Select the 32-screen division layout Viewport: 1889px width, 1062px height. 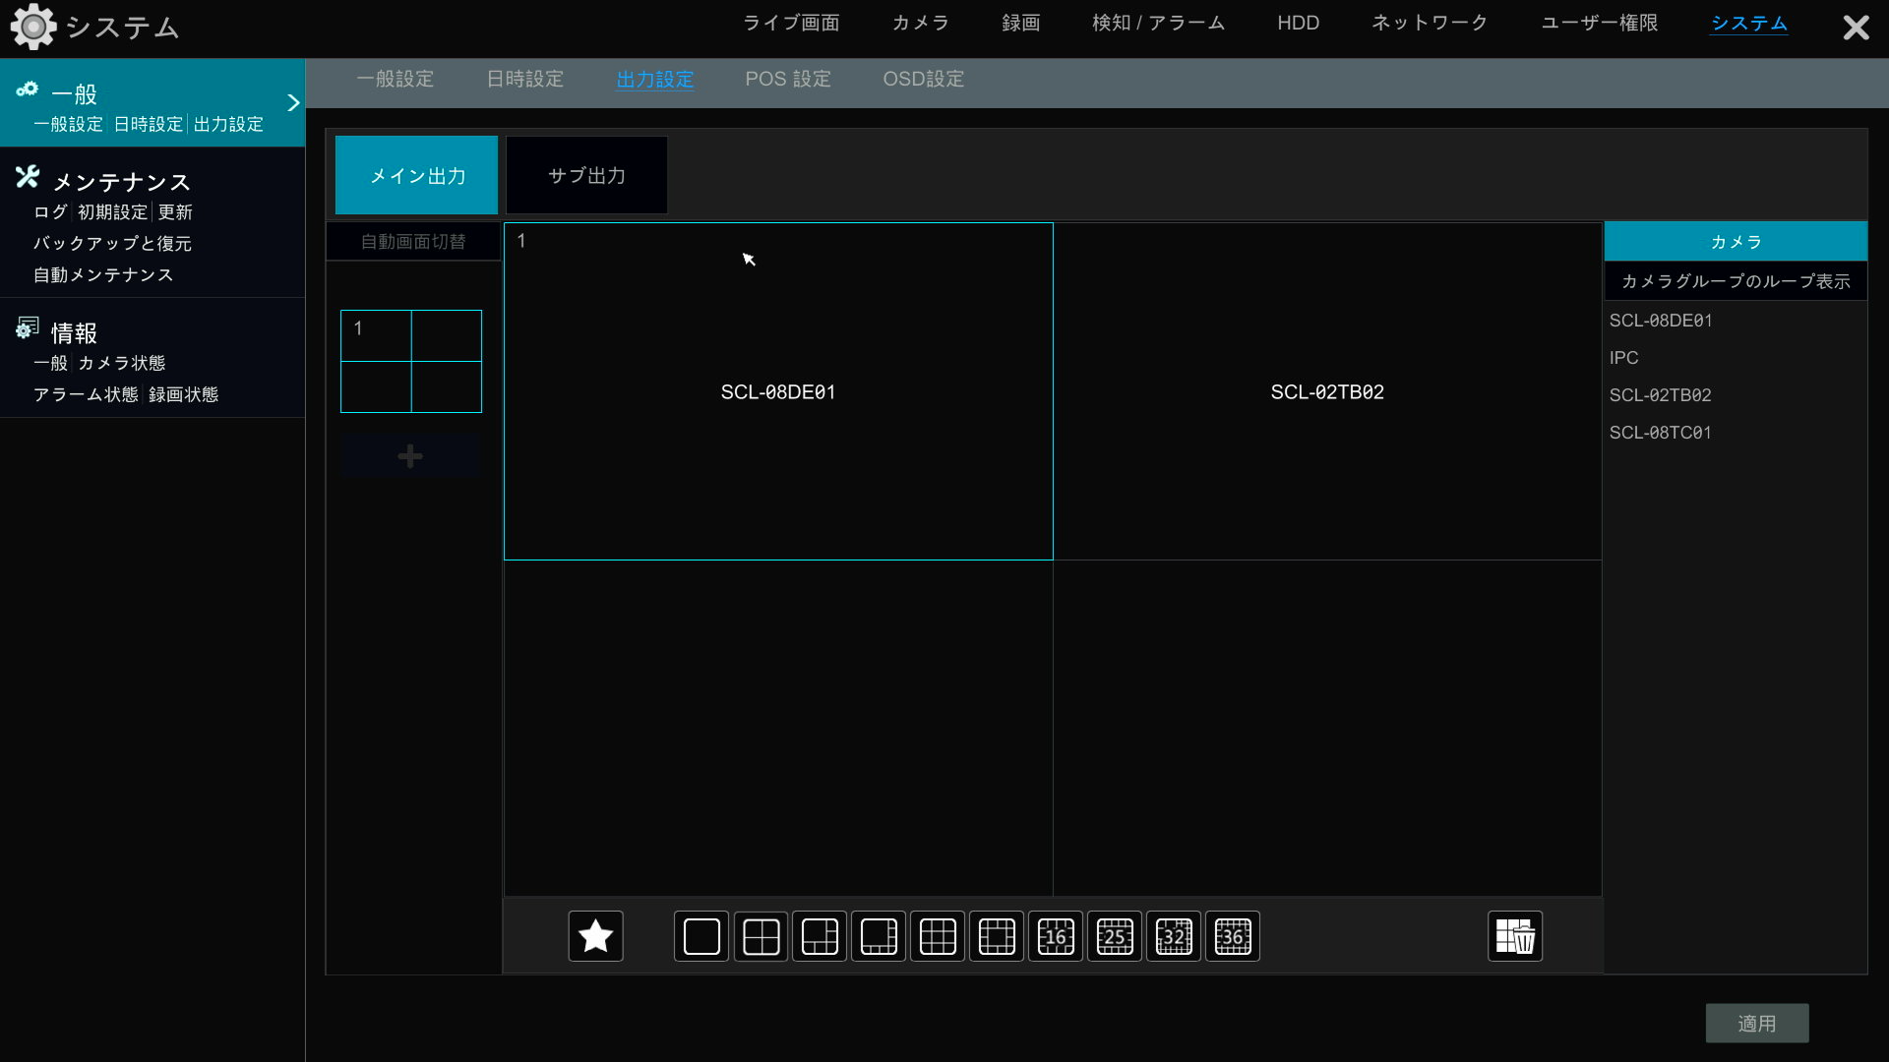pos(1173,935)
